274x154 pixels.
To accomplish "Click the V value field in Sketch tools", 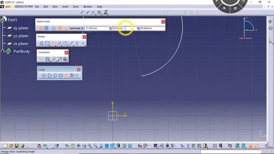I will pos(124,28).
